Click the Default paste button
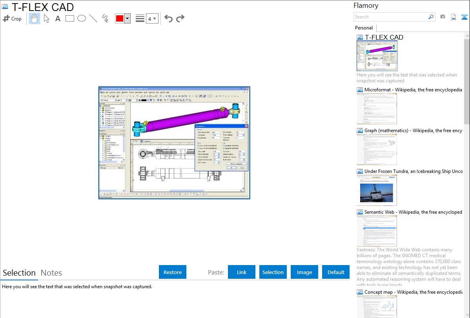470x318 pixels. 336,272
